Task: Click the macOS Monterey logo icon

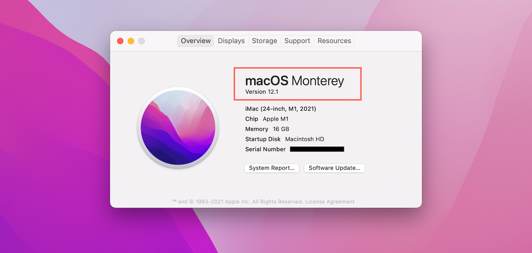Action: point(178,127)
